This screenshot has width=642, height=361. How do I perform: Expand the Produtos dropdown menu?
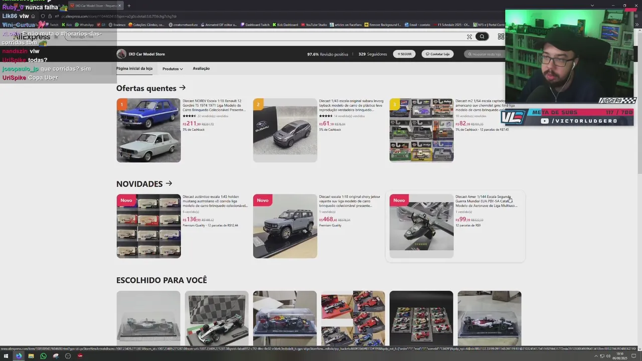(173, 69)
